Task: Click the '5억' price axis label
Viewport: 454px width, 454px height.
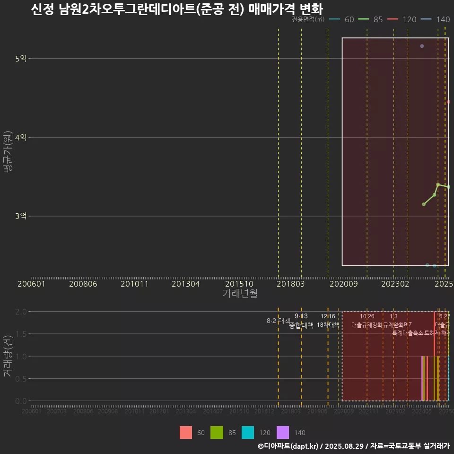Action: [21, 59]
